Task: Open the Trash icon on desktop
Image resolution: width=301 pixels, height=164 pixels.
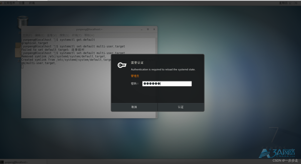Action: 23,23
